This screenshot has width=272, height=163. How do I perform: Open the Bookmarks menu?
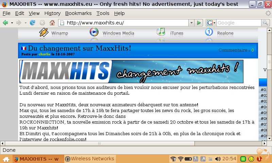click(x=79, y=13)
